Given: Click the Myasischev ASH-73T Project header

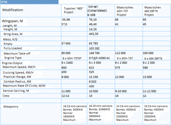Looking at the screenshot, I should [x=125, y=11].
